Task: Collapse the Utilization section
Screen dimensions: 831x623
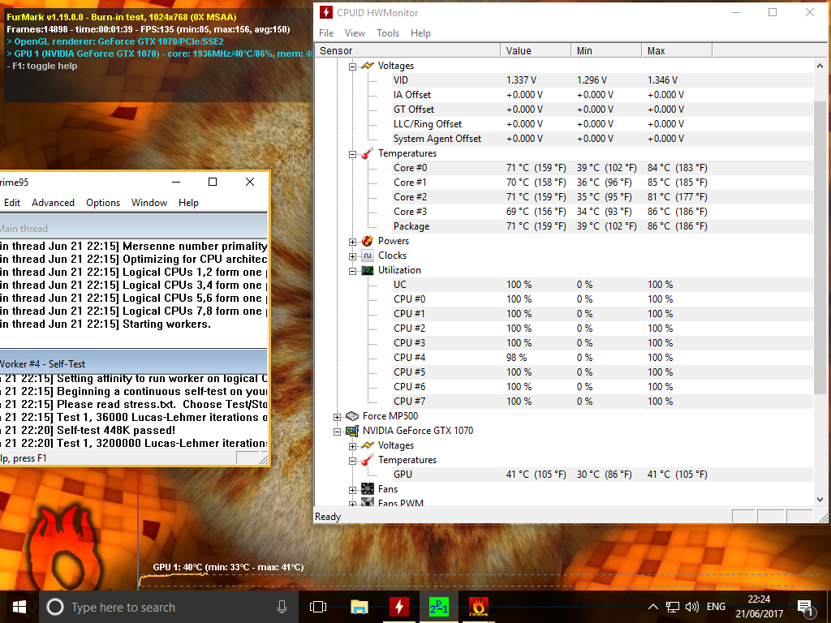Action: pyautogui.click(x=352, y=271)
